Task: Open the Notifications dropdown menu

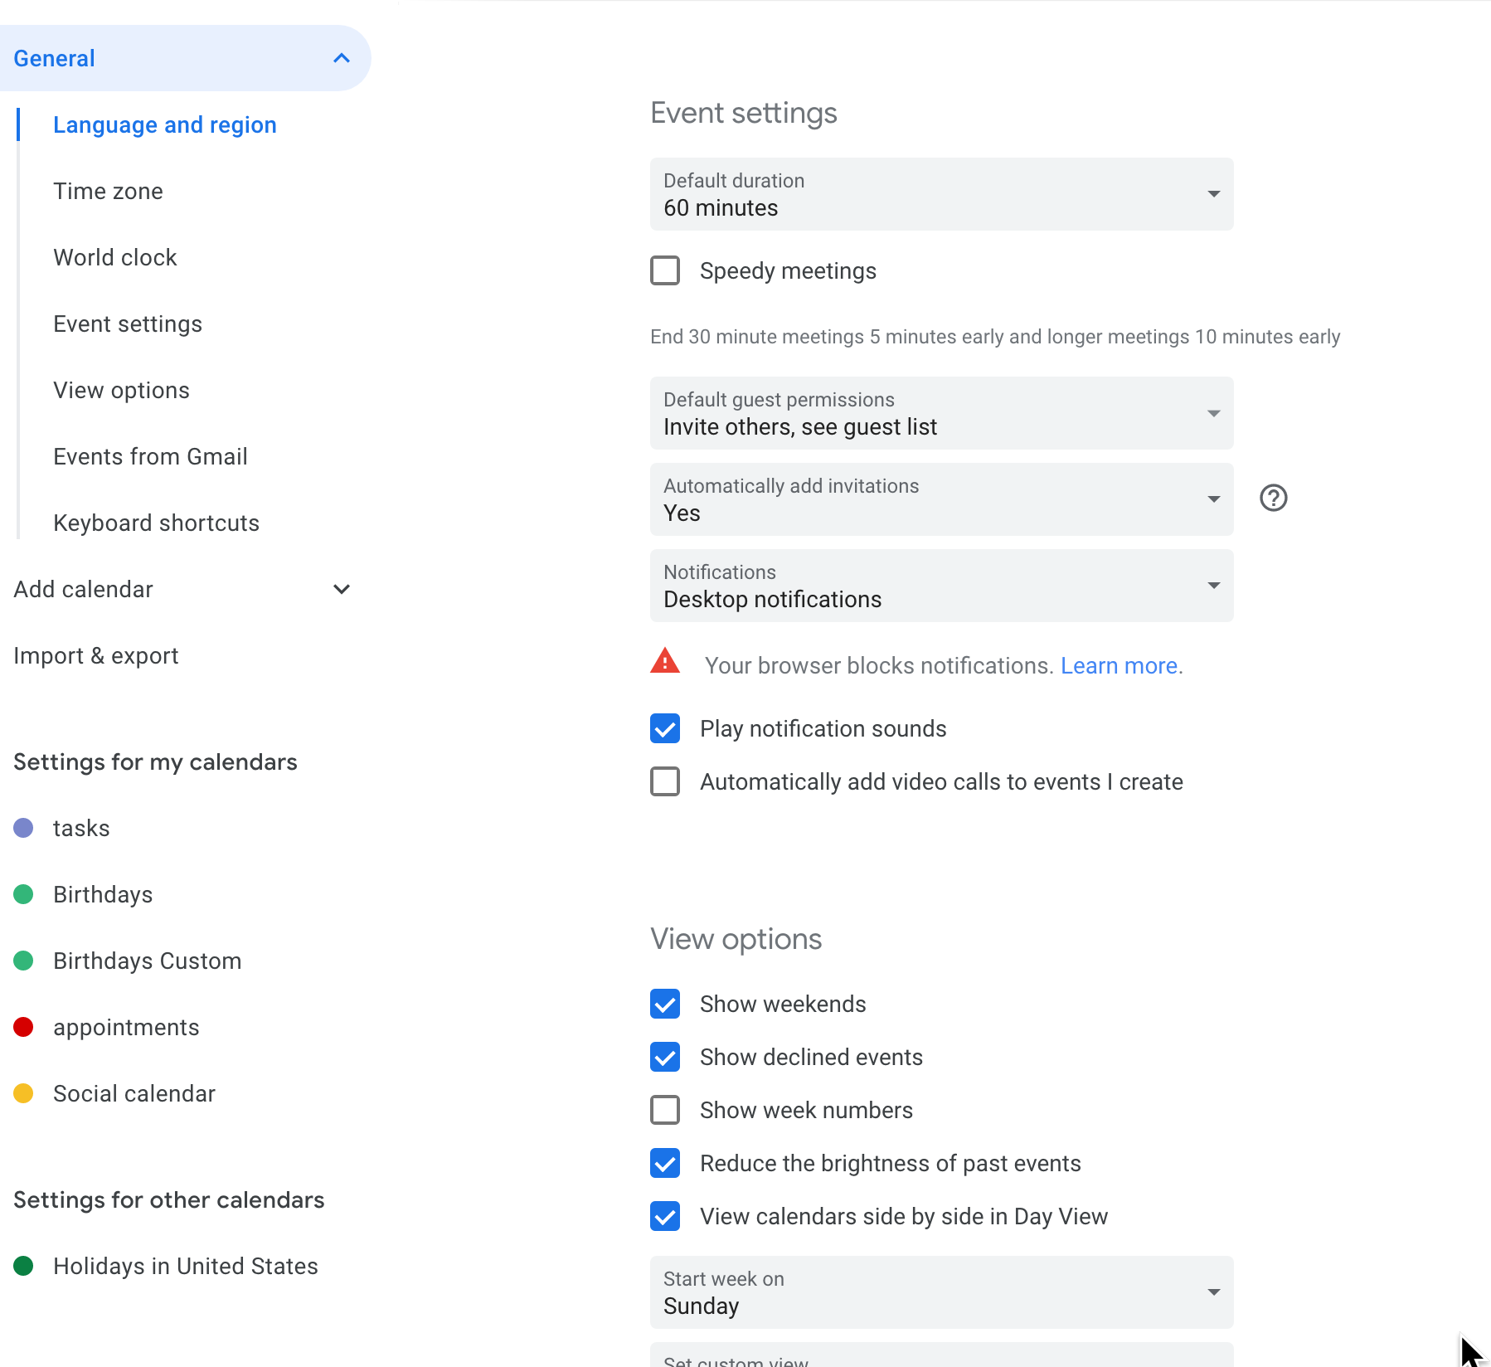Action: click(x=941, y=586)
